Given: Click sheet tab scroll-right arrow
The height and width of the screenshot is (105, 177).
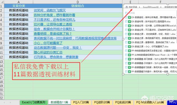Looking at the screenshot, I should (10, 103).
